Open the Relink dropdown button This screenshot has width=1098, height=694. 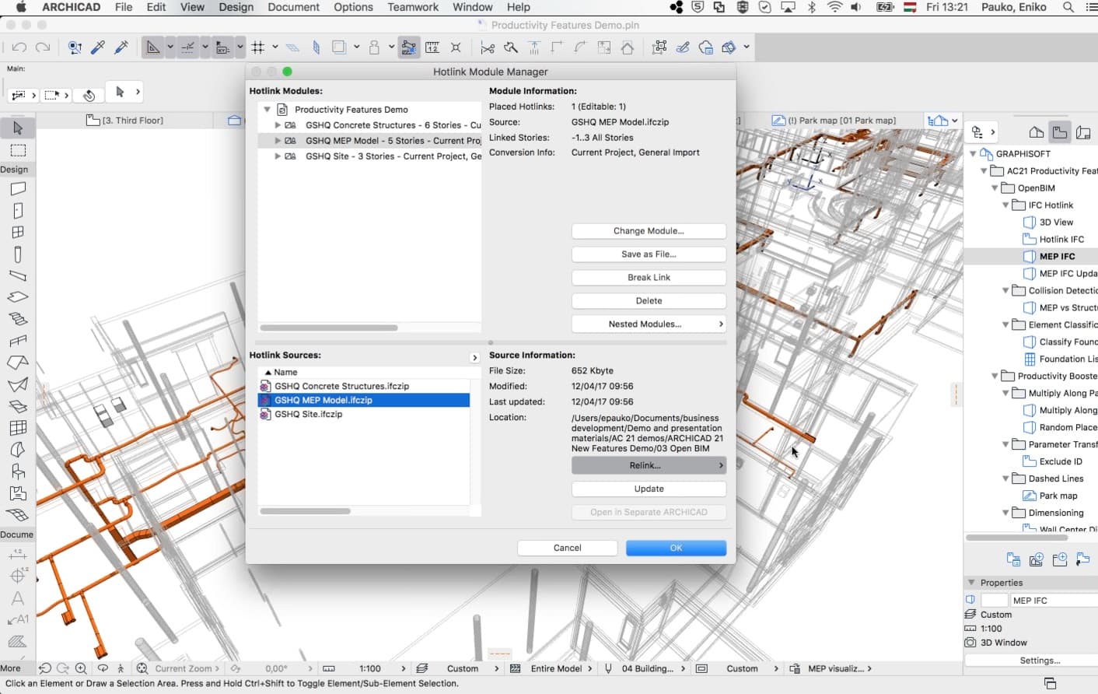[x=649, y=465]
